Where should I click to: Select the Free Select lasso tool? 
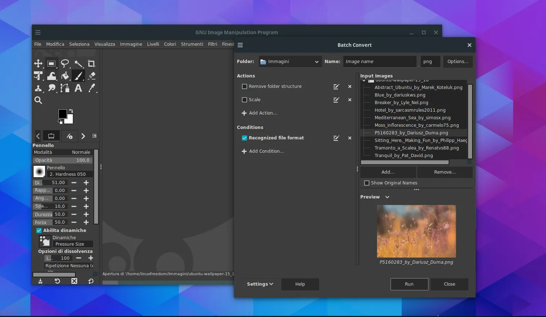[65, 64]
